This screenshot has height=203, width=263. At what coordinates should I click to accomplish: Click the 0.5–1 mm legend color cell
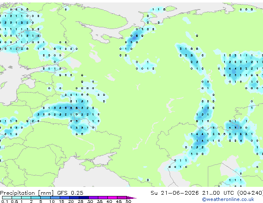(x=17, y=198)
